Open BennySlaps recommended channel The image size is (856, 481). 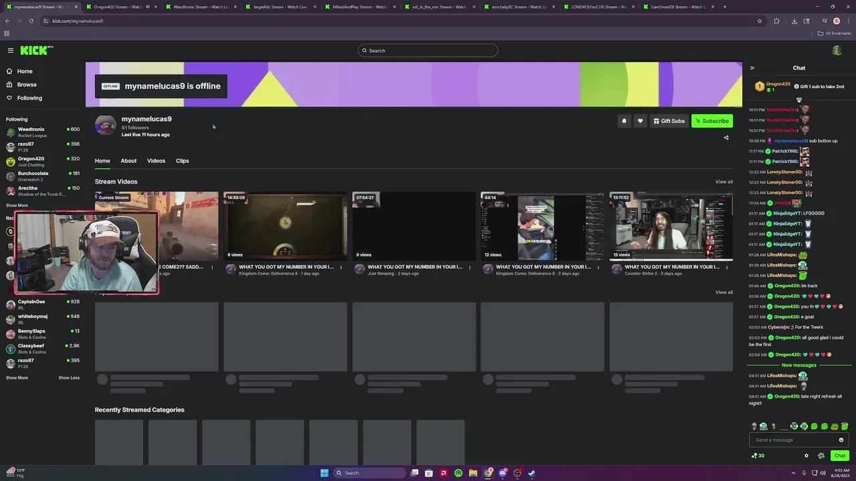(42, 334)
